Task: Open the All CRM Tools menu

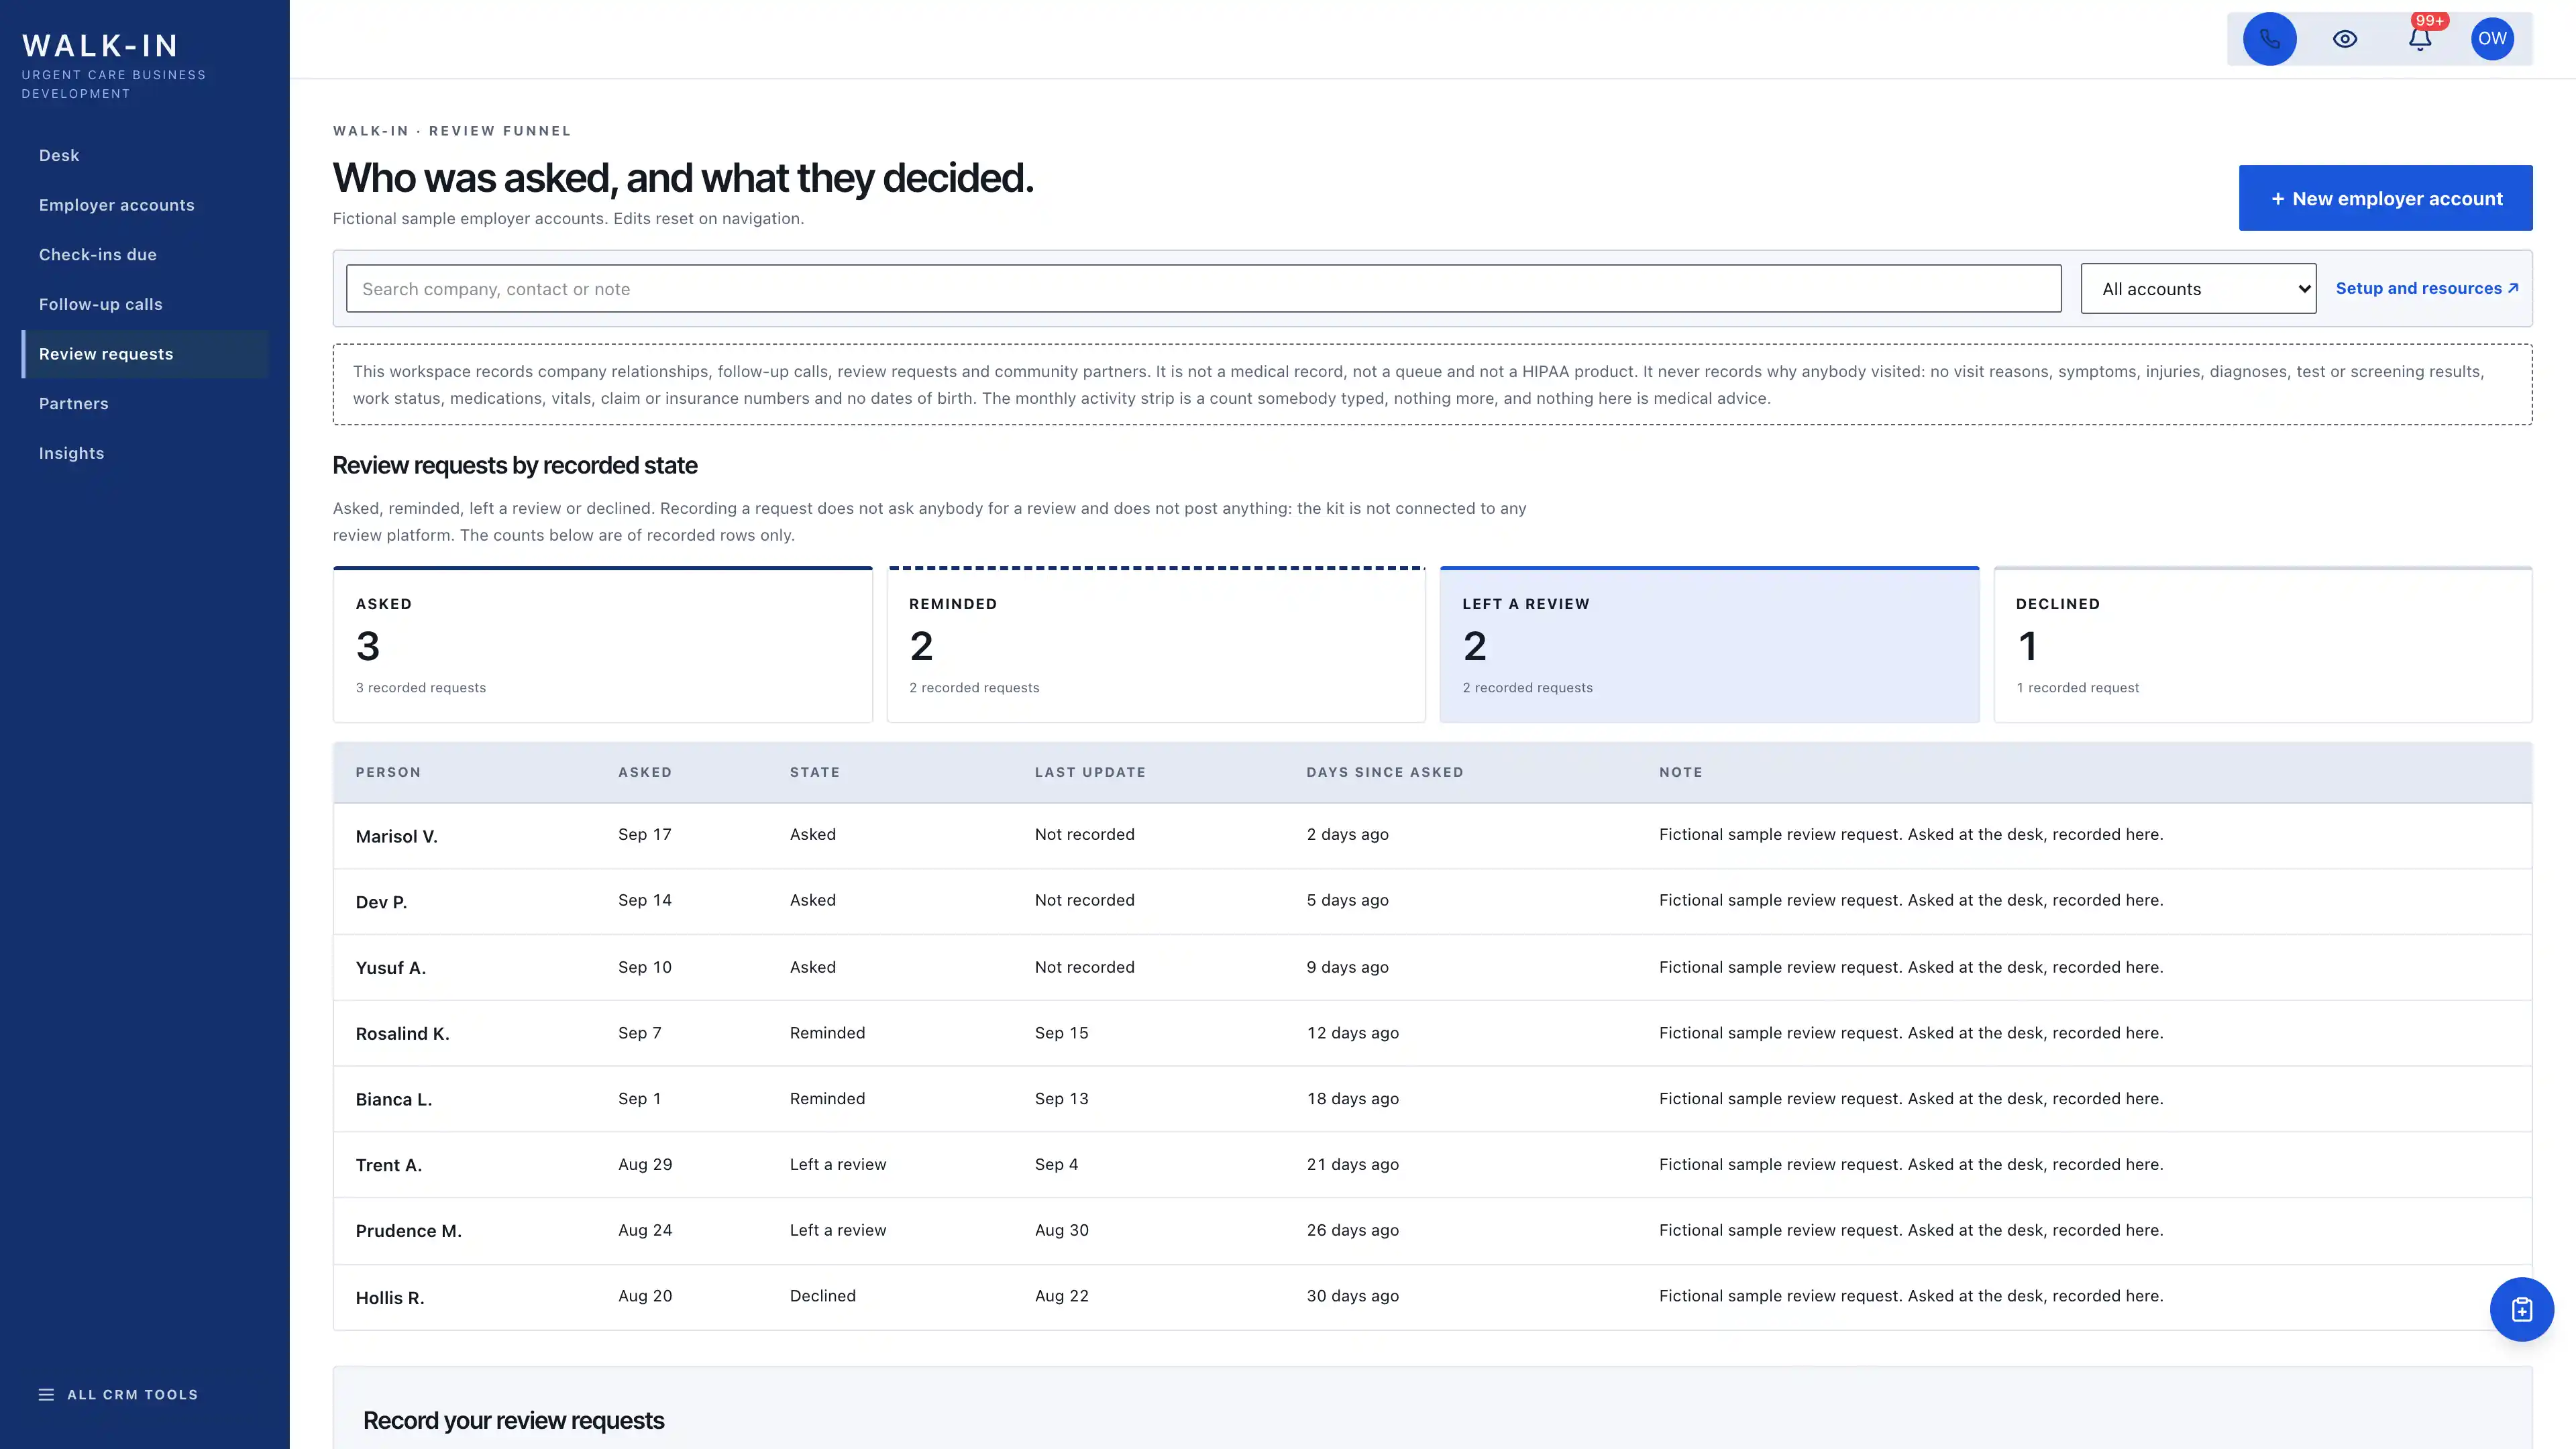Action: point(118,1394)
